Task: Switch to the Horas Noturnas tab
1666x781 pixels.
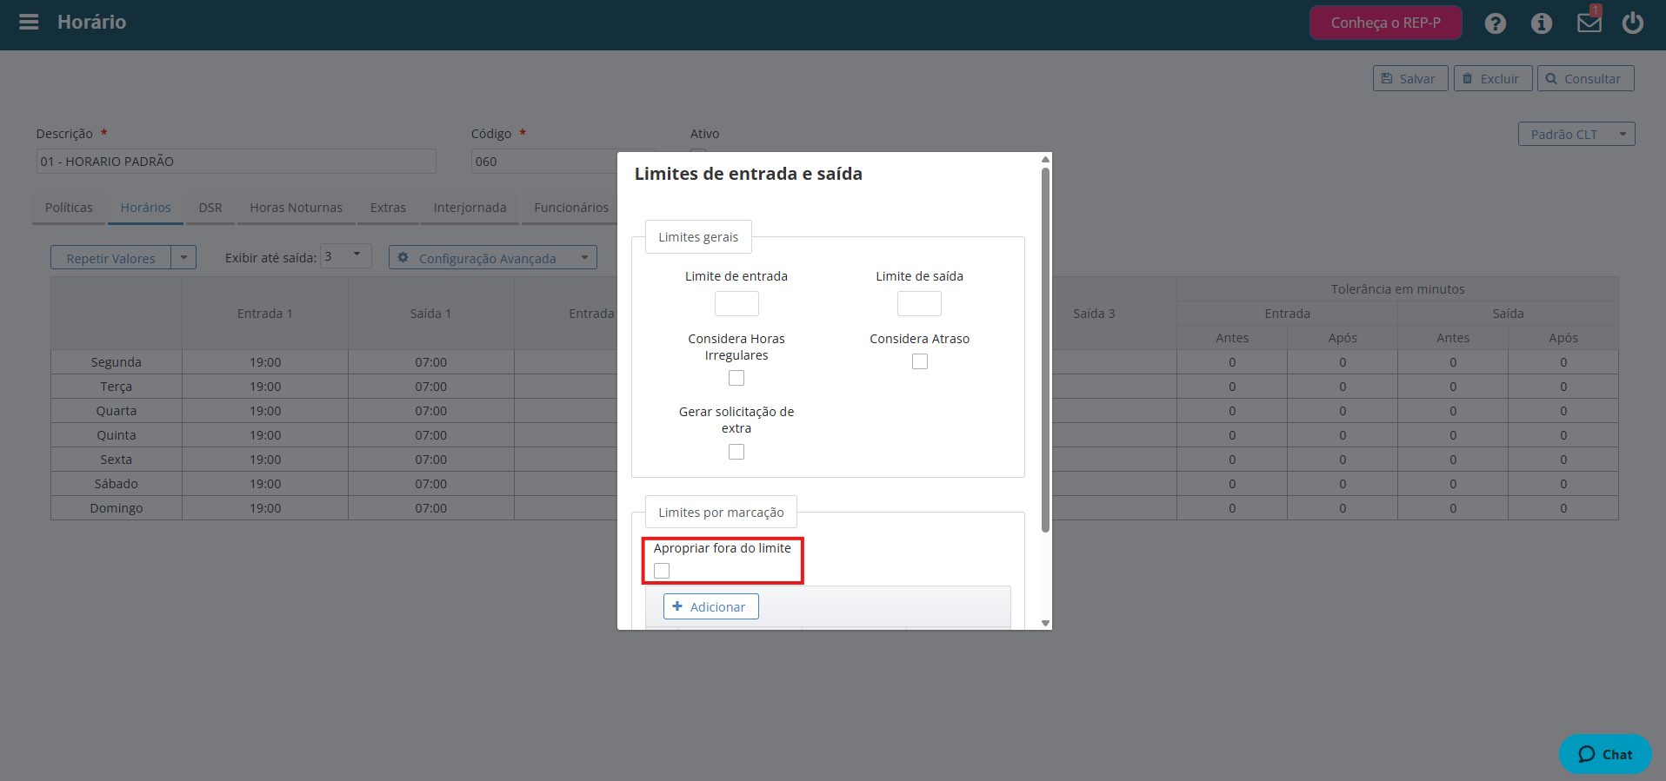Action: tap(296, 208)
